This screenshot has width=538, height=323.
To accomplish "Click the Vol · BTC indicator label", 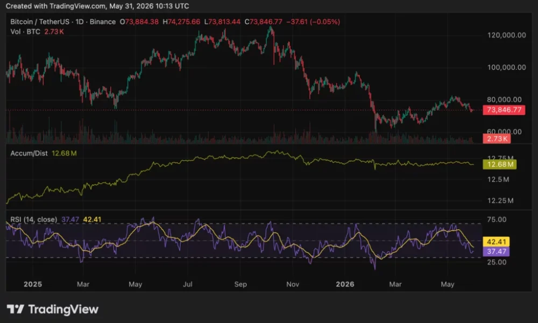I will pos(25,32).
